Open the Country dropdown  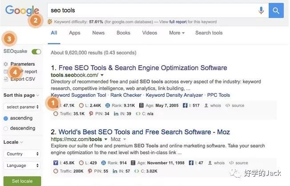(x=22, y=154)
